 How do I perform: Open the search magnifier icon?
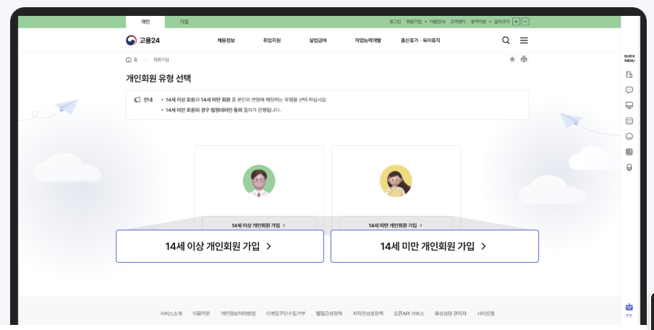506,40
